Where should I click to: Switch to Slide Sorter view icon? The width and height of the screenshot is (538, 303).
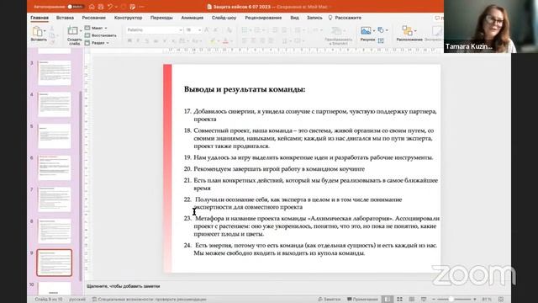[x=399, y=300]
